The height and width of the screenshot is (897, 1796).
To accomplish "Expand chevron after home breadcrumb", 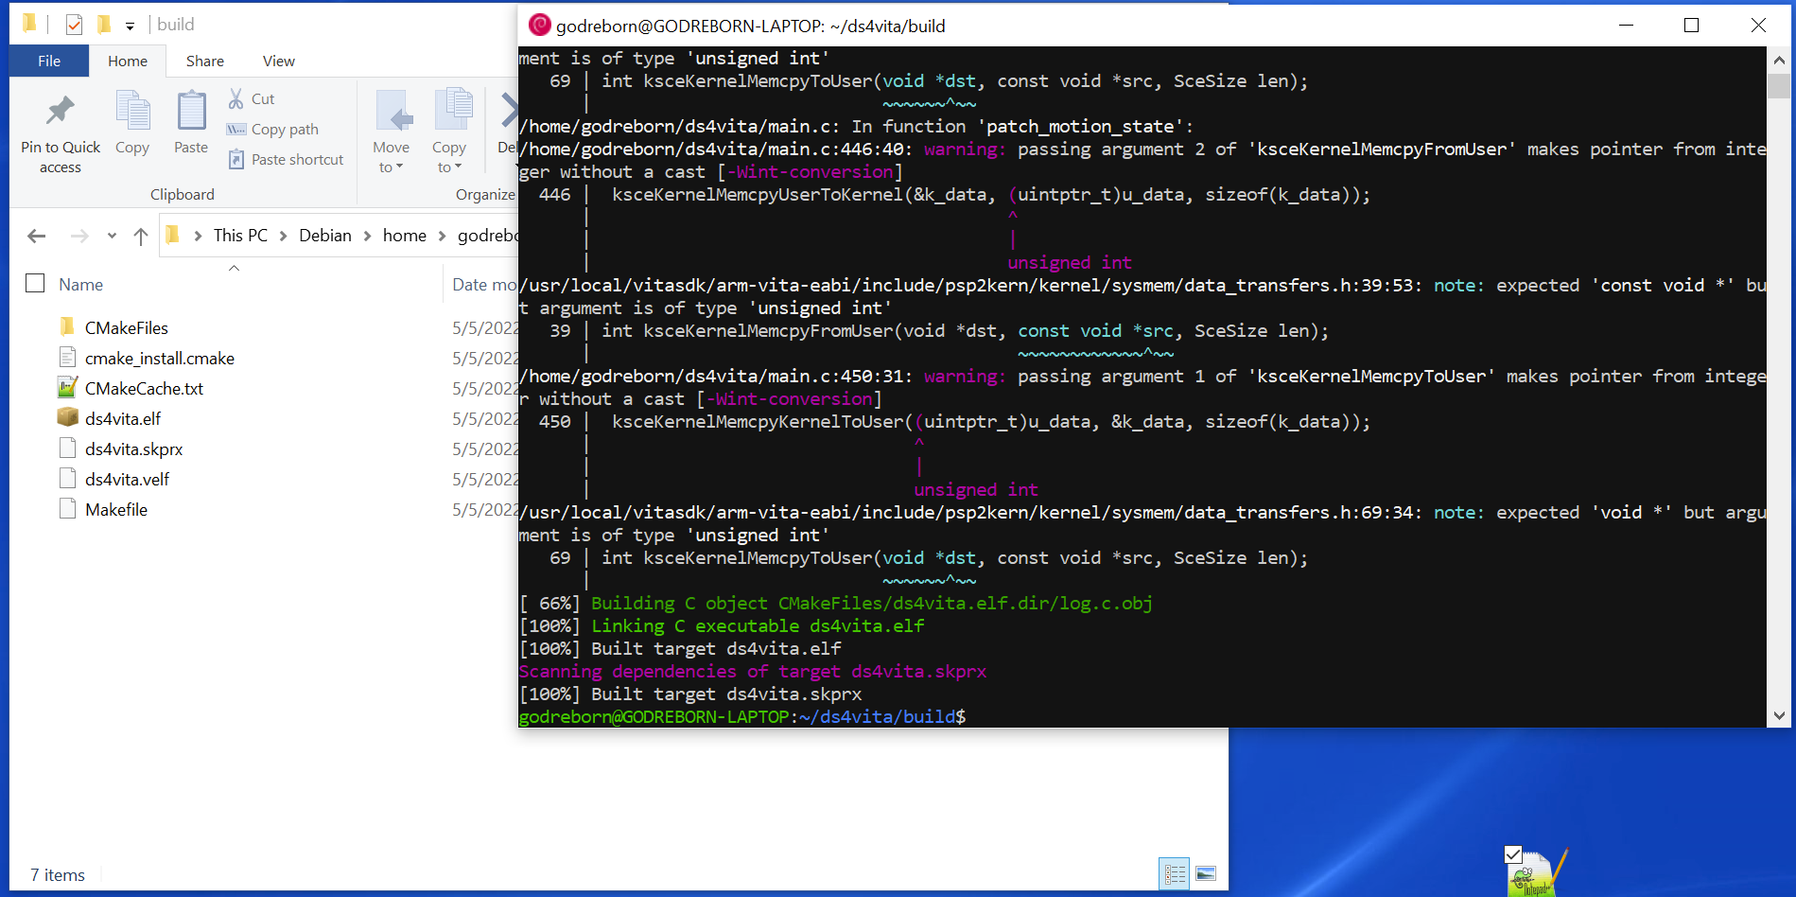I will (x=442, y=236).
